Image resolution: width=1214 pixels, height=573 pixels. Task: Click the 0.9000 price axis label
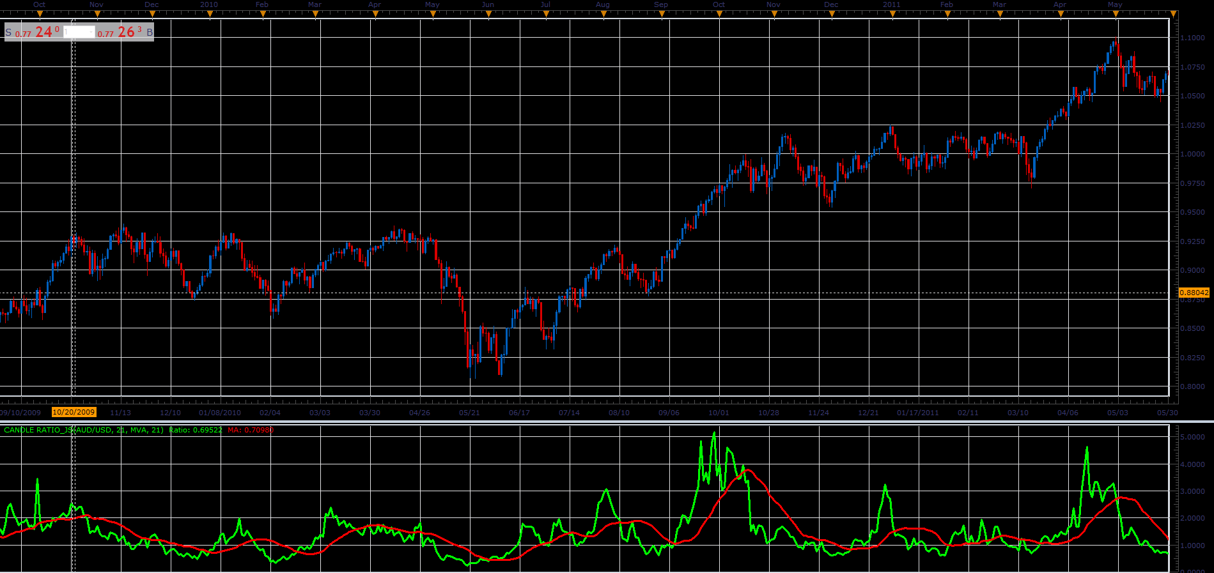tap(1193, 270)
